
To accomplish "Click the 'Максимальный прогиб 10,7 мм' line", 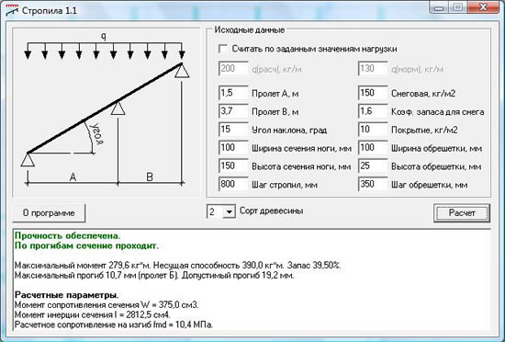I will coord(154,276).
